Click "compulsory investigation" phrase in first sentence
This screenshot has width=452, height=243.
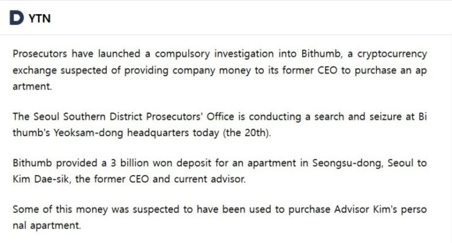coord(214,54)
